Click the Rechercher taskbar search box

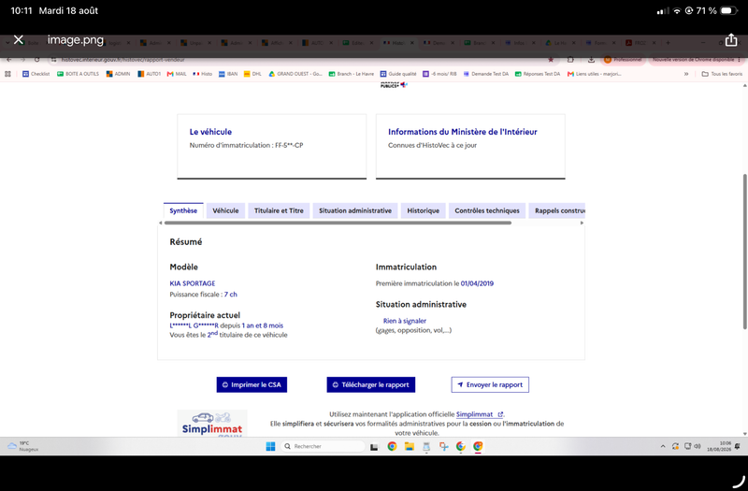pos(324,446)
